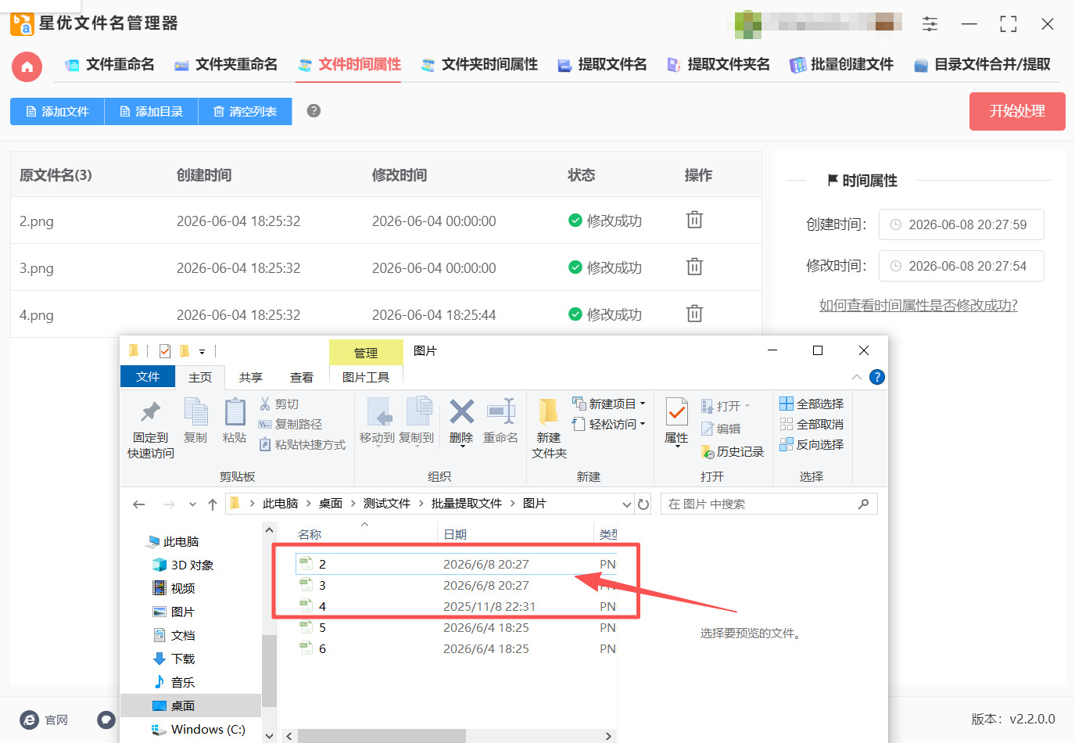Open 如何查看时间属性是否修改成功 link
The image size is (1075, 743).
click(x=918, y=305)
